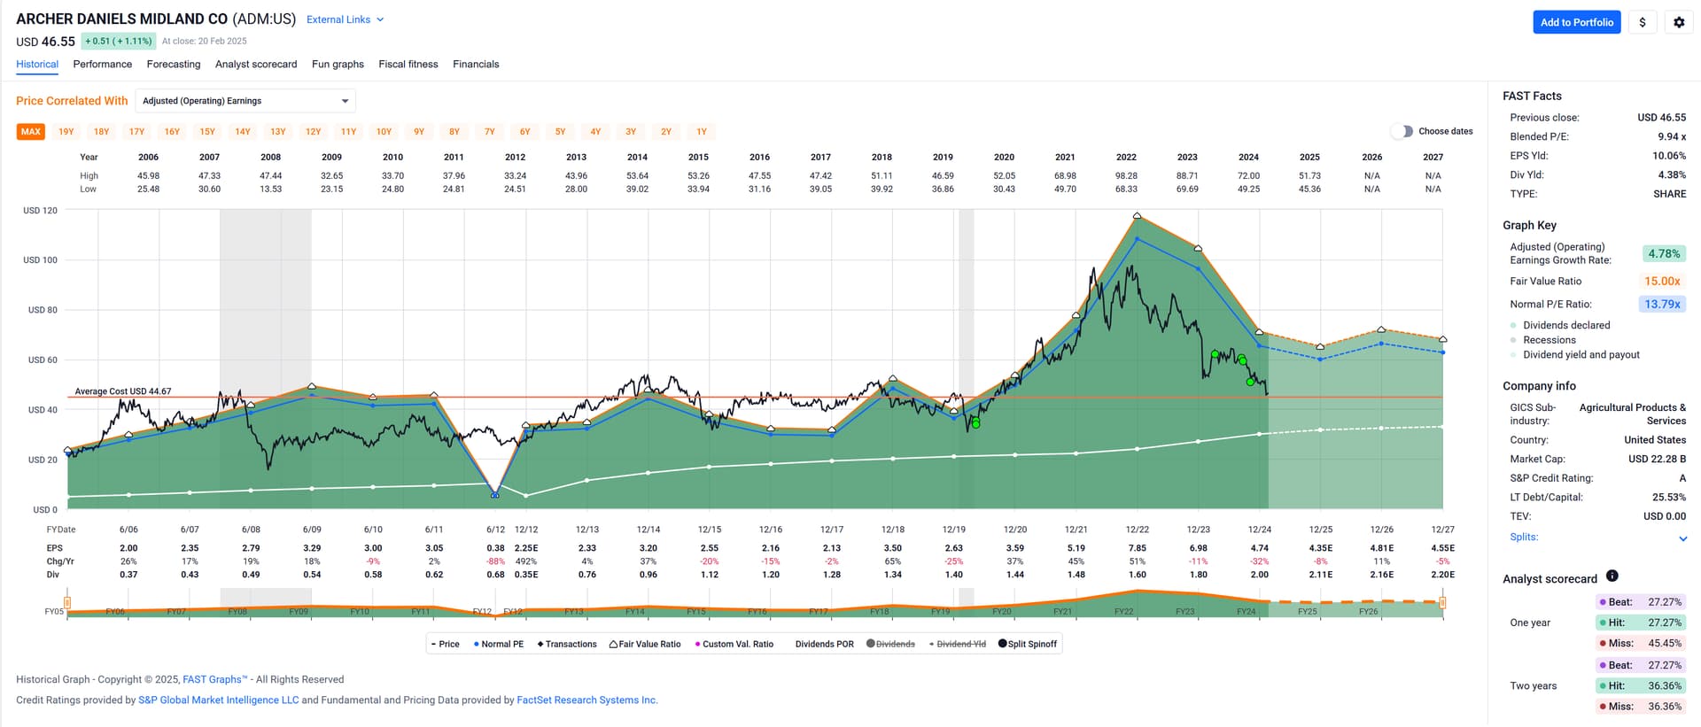Screen dimensions: 1701x727
Task: Open the External Links dropdown
Action: 346,19
